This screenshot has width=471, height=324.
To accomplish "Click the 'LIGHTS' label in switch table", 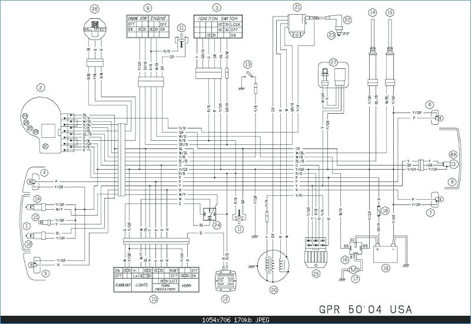I will [x=141, y=285].
